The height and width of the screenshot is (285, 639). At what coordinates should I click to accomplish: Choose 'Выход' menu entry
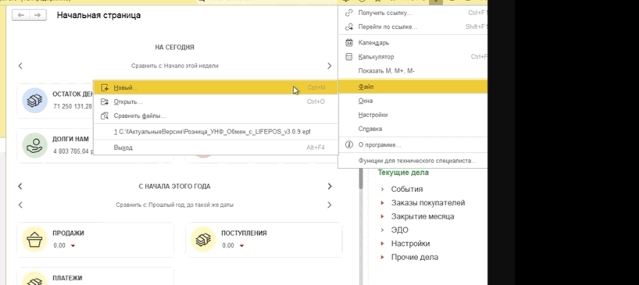(216, 148)
